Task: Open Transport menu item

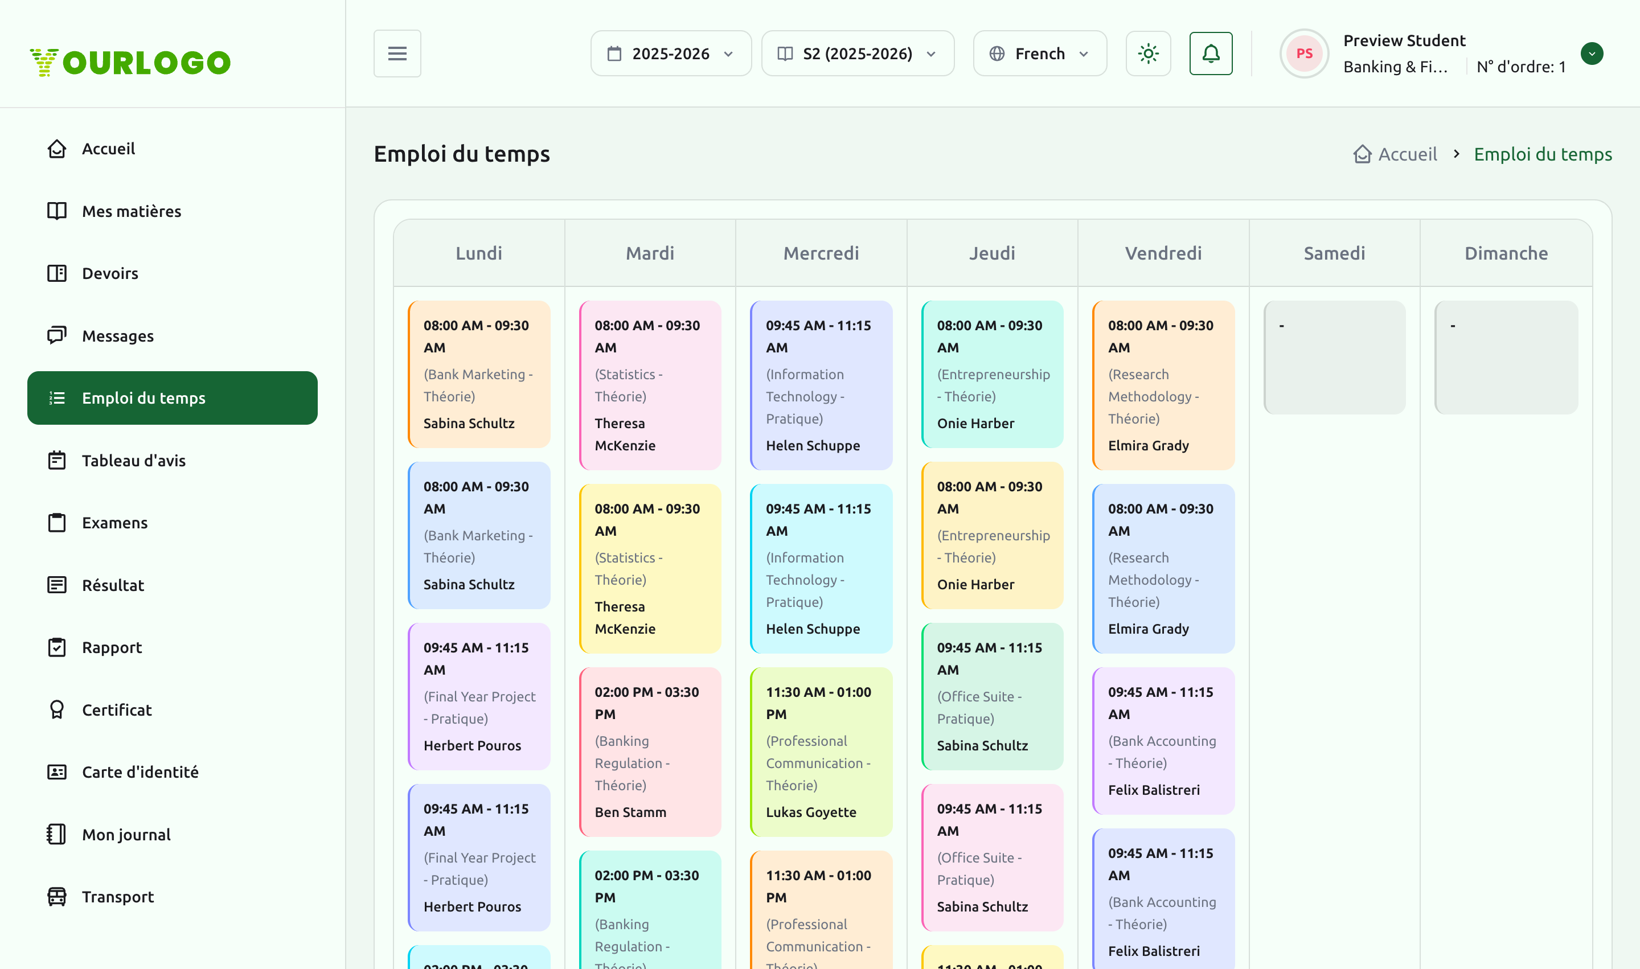Action: click(173, 897)
